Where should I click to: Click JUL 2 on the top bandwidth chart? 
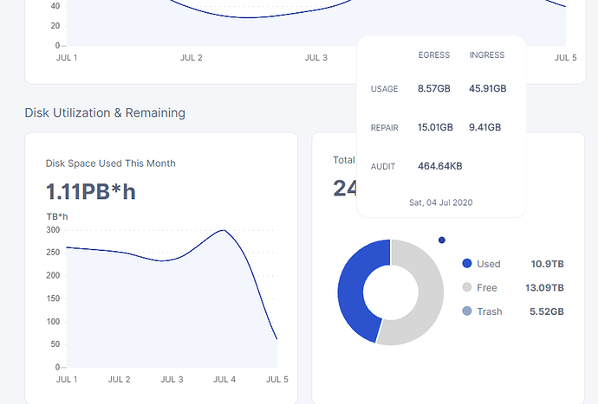tap(191, 57)
